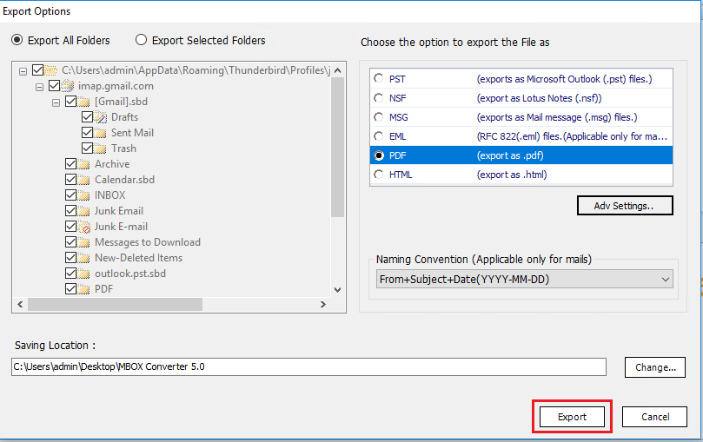Select the INBOX folder label
Screen dimensions: 703x442
[109, 195]
